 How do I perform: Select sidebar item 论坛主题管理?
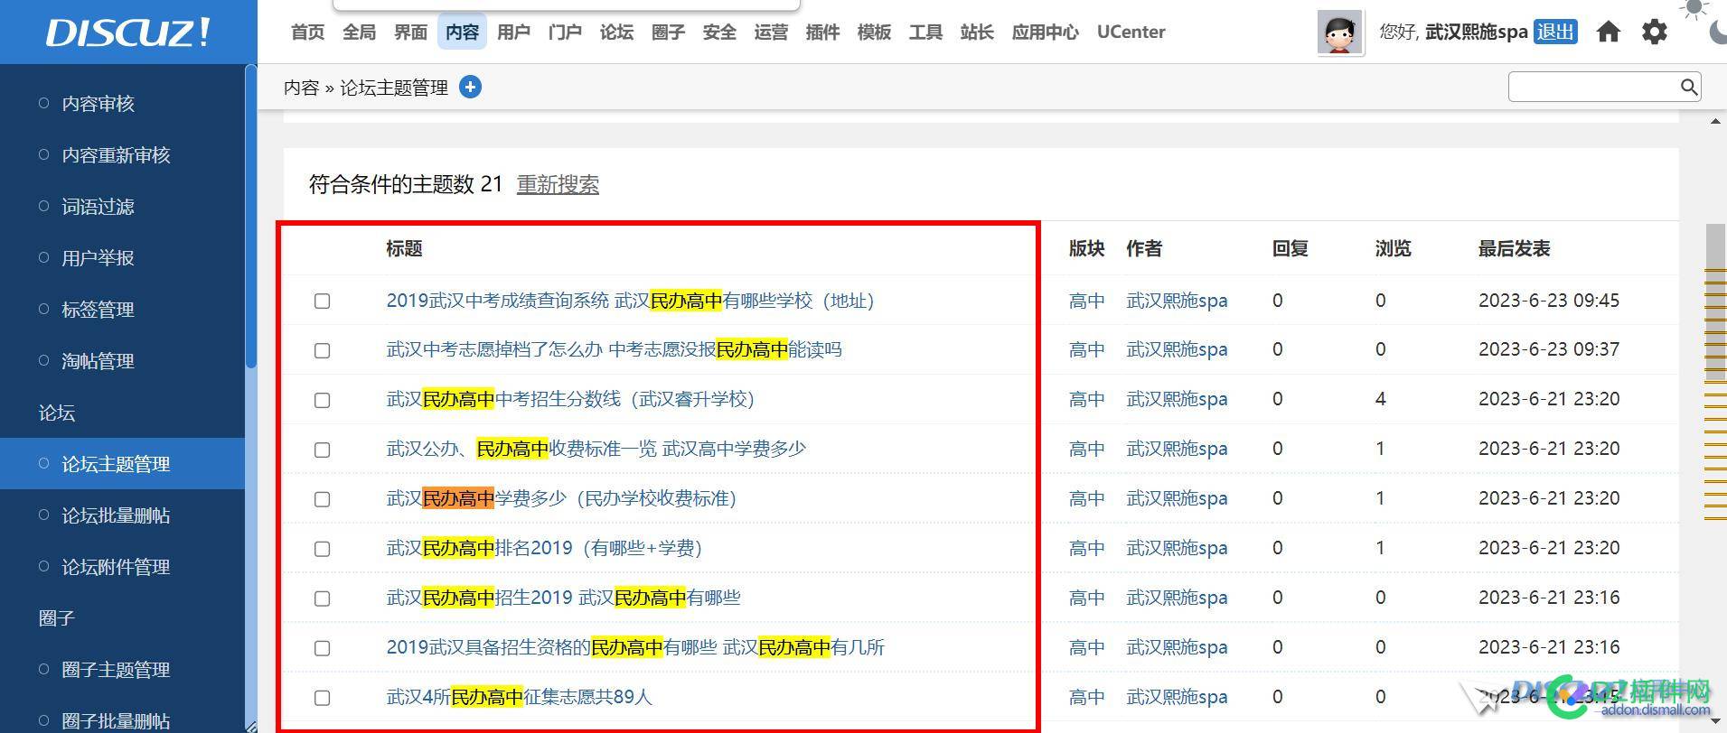122,464
